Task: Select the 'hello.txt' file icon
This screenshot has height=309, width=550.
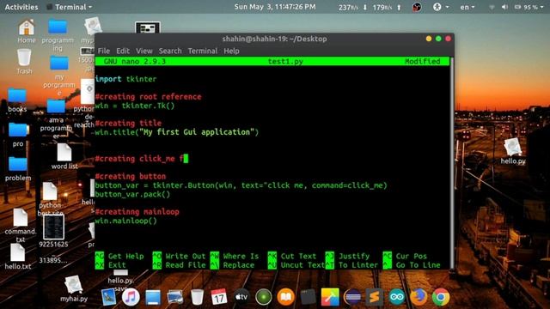Action: tap(17, 257)
